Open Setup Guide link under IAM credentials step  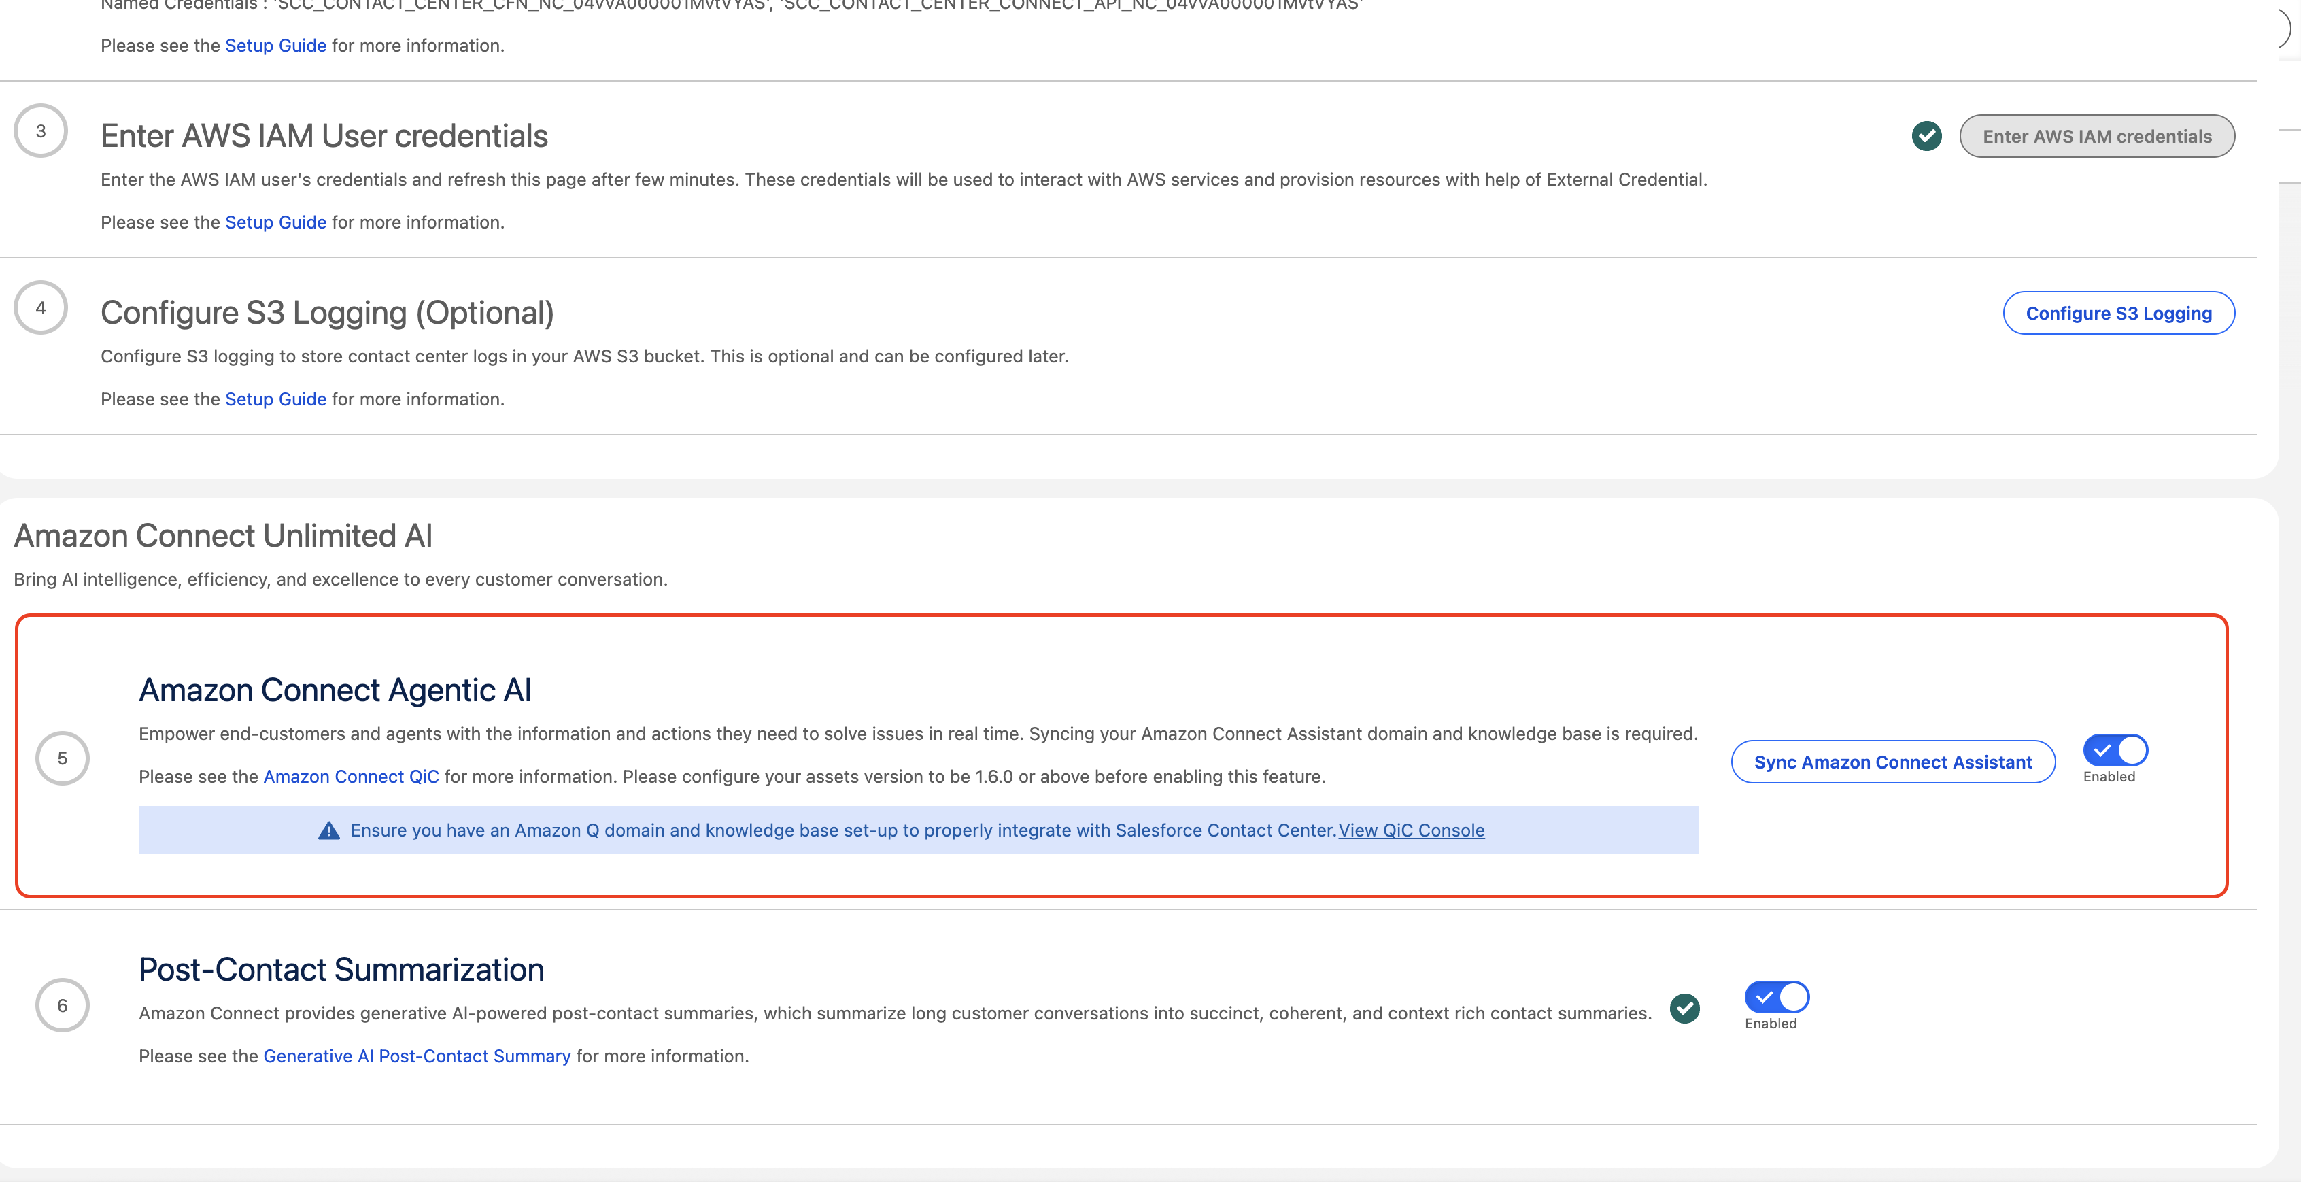[x=275, y=222]
